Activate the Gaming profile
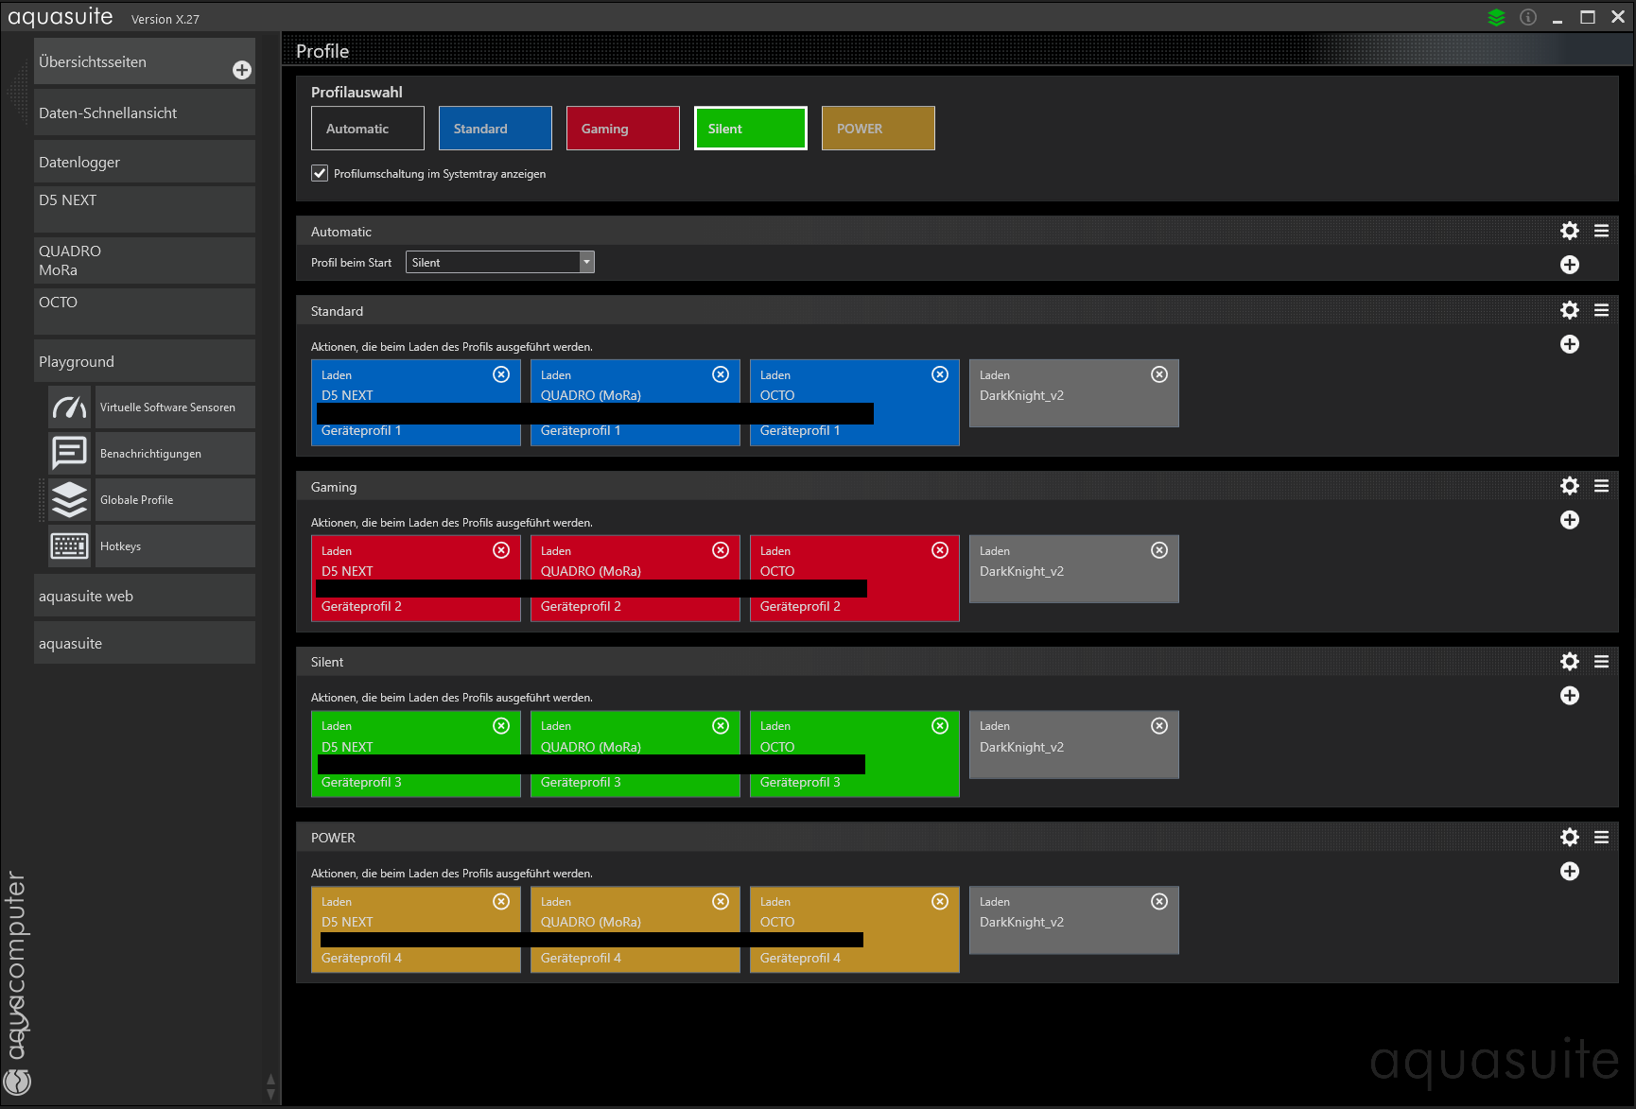The height and width of the screenshot is (1109, 1636). pyautogui.click(x=622, y=129)
